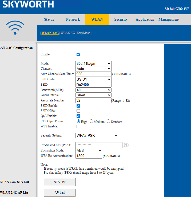Viewport: 191px width, 197px height.
Task: Open the Status tab
Action: (x=49, y=19)
